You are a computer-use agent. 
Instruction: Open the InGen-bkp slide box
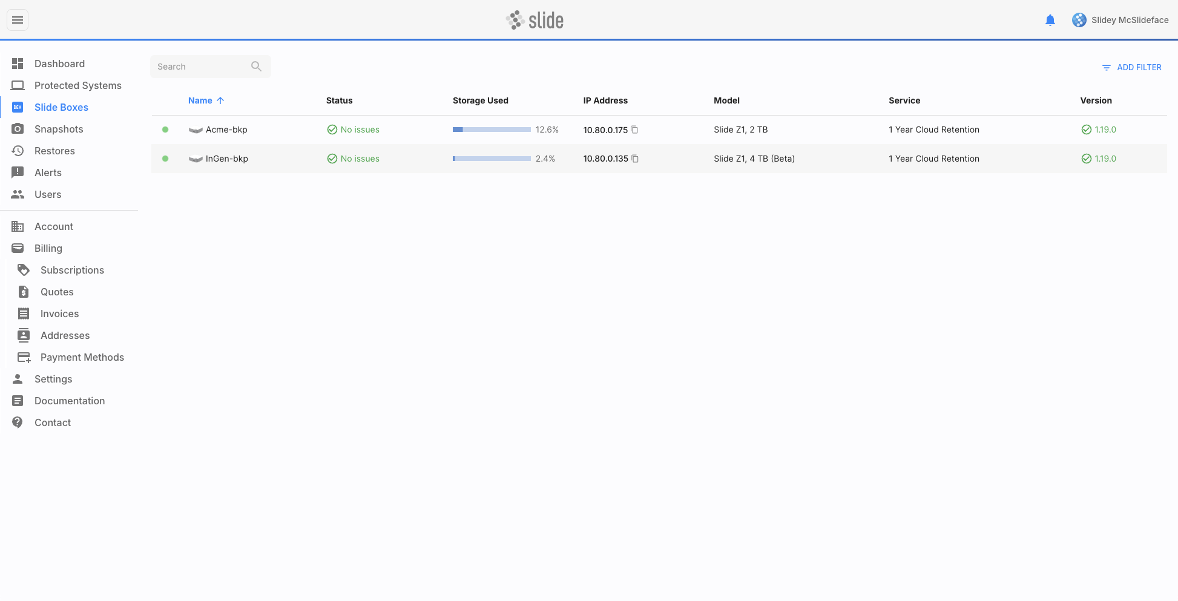[x=227, y=159]
